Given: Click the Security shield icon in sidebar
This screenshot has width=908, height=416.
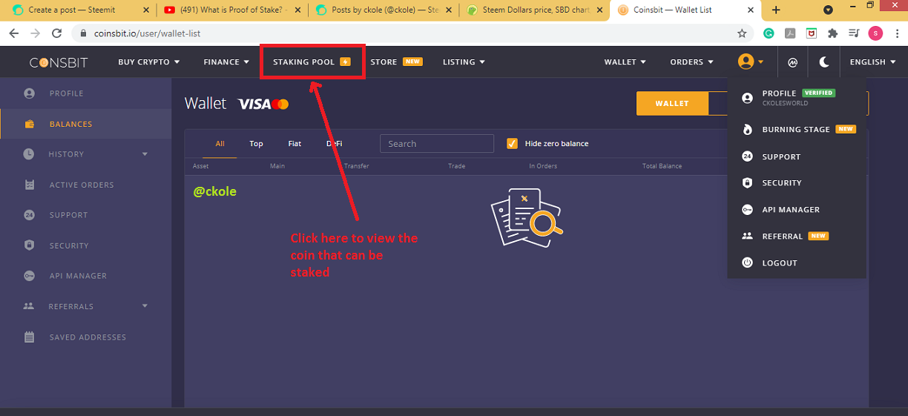Looking at the screenshot, I should [x=30, y=245].
